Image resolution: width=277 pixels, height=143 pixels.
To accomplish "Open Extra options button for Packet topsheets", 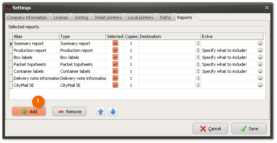I will click(260, 64).
